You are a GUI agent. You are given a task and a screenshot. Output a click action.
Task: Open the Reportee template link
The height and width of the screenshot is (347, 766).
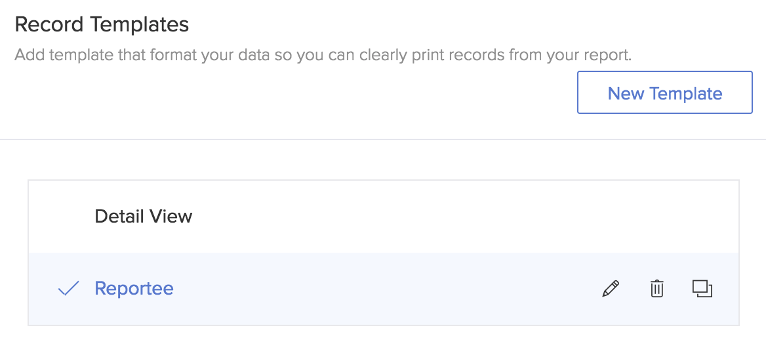point(134,288)
